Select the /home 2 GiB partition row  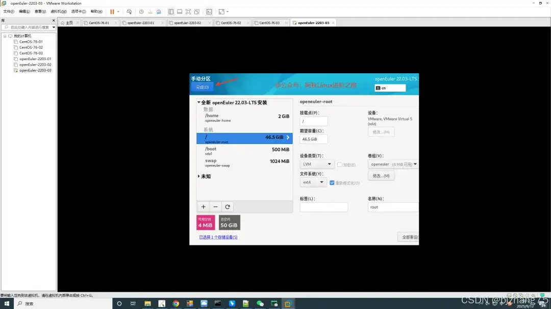tap(244, 118)
